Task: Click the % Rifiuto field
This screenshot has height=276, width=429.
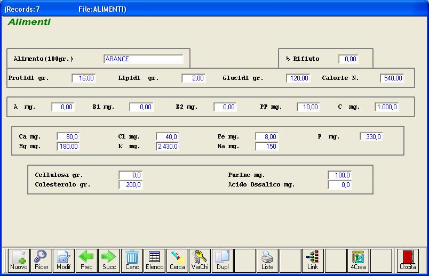Action: (348, 59)
